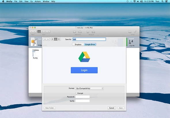The width and height of the screenshot is (170, 118).
Task: Enable the Encrypt checkbox
Action: (76, 93)
